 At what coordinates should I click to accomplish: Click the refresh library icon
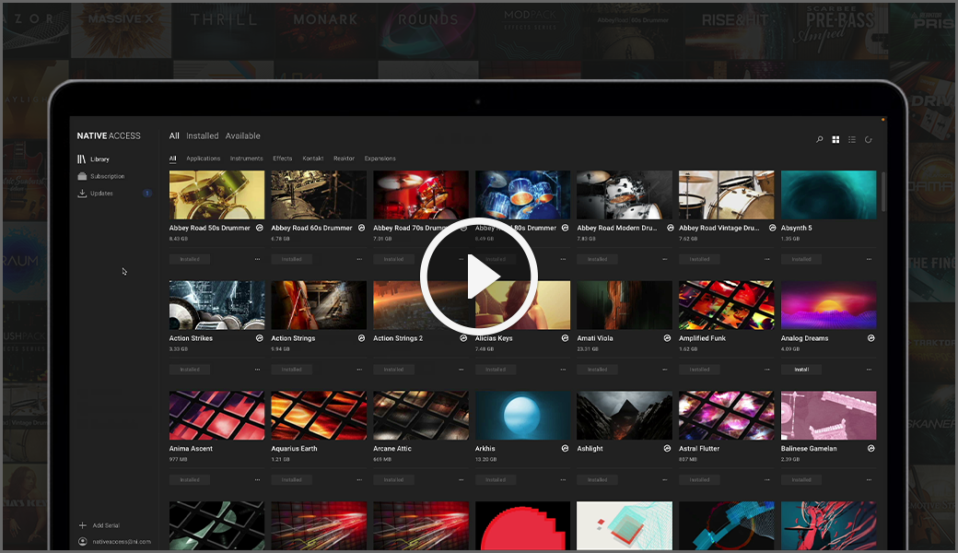click(868, 139)
